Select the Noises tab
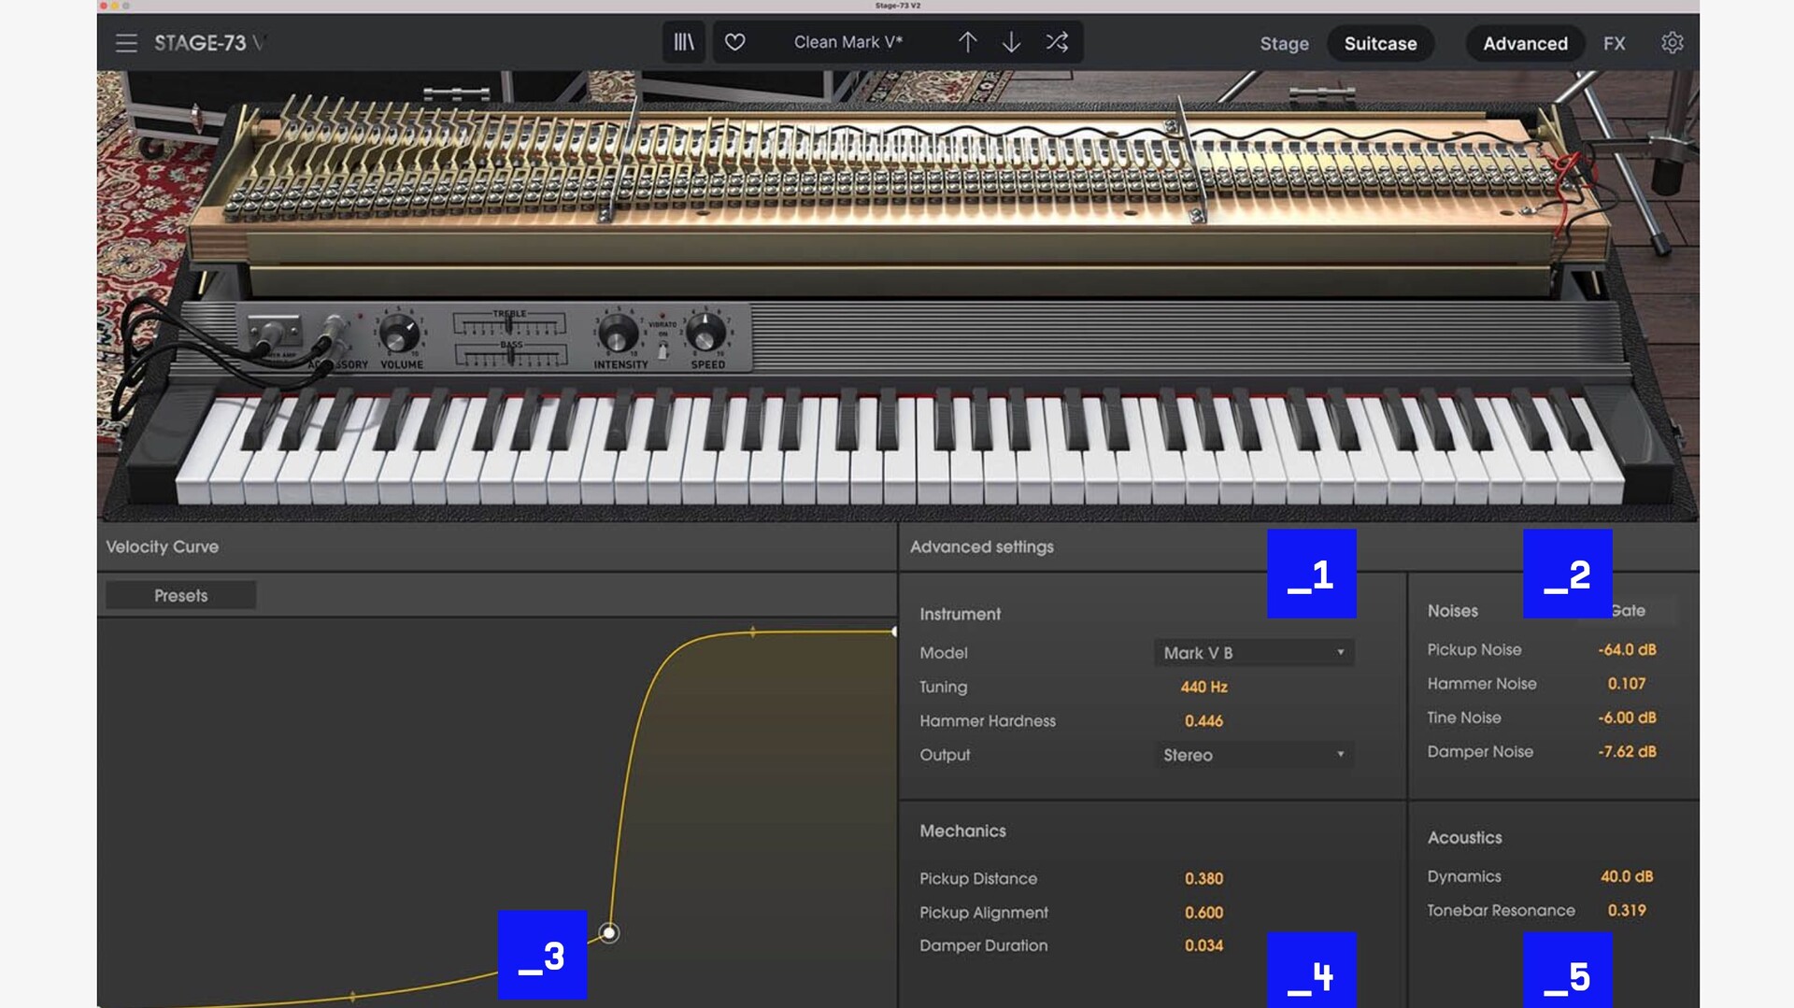 [1452, 611]
